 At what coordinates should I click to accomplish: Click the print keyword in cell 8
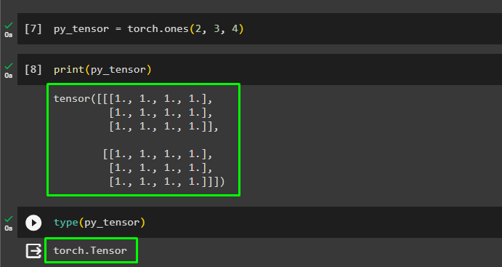tap(69, 70)
